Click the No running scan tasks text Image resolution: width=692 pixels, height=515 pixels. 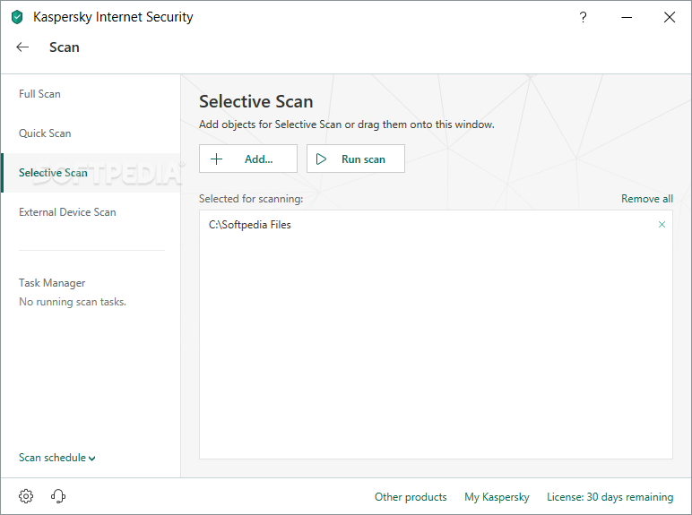coord(73,302)
